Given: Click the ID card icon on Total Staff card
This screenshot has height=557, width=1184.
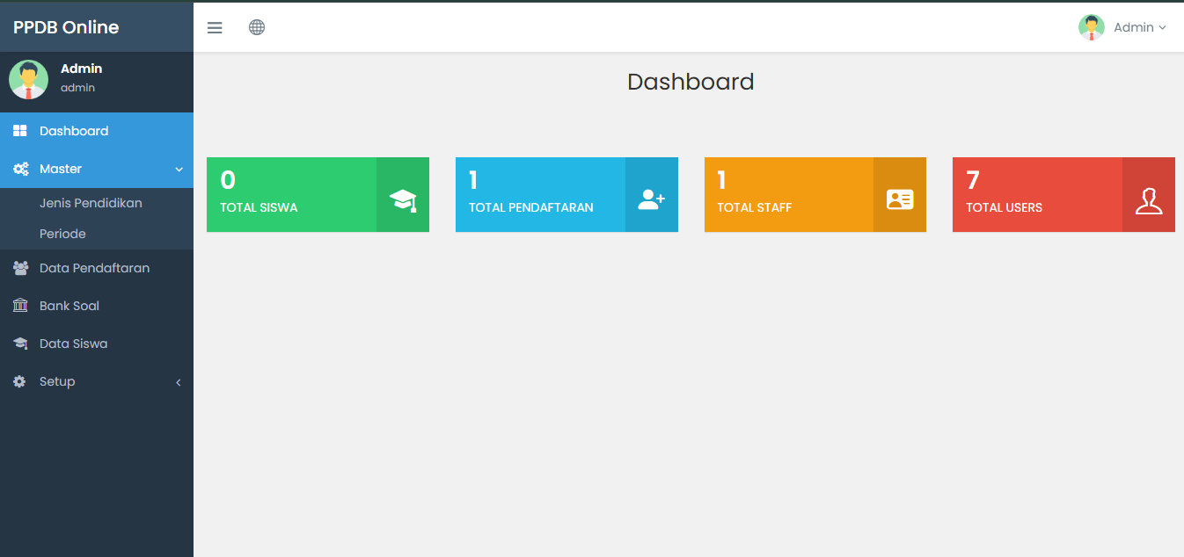Looking at the screenshot, I should click(x=900, y=199).
